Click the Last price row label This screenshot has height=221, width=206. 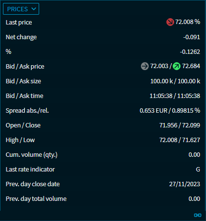click(19, 23)
